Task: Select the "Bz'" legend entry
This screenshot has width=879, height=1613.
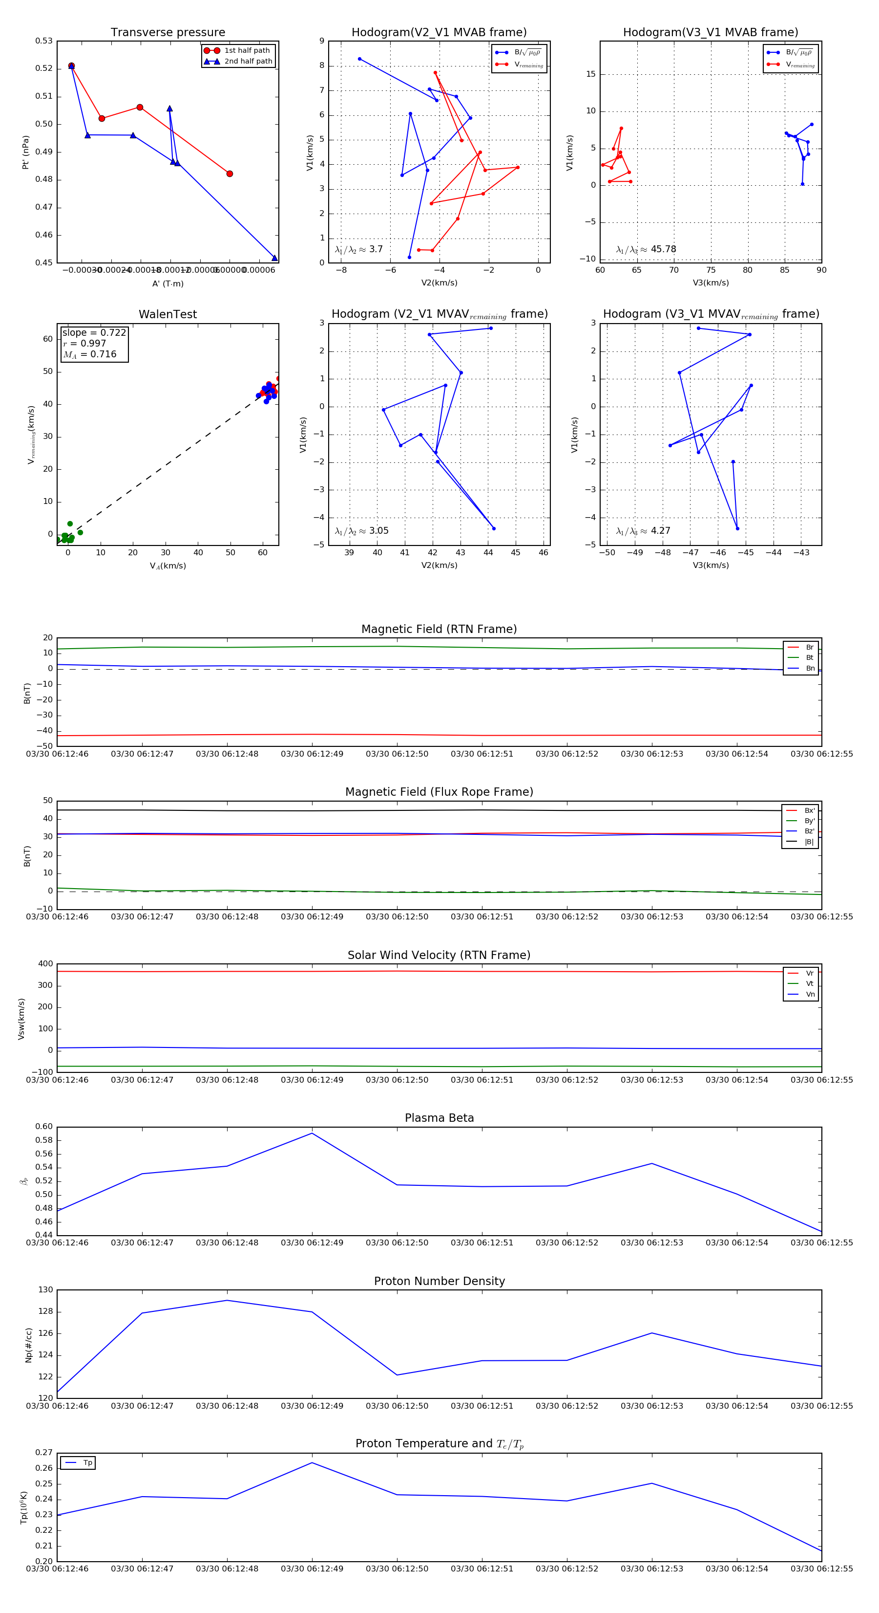Action: click(x=800, y=831)
